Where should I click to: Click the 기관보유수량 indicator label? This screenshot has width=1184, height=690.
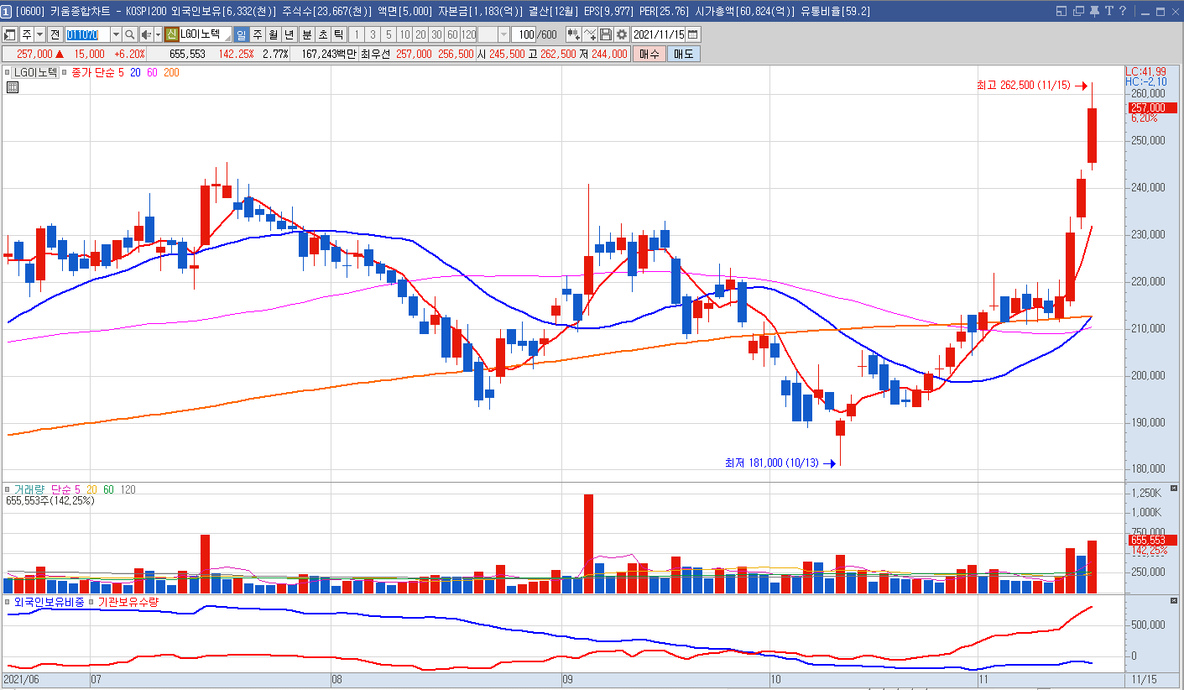click(128, 602)
